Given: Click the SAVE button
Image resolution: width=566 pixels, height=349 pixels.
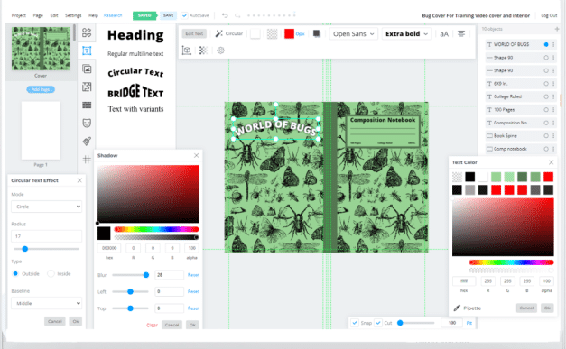Looking at the screenshot, I should (168, 15).
